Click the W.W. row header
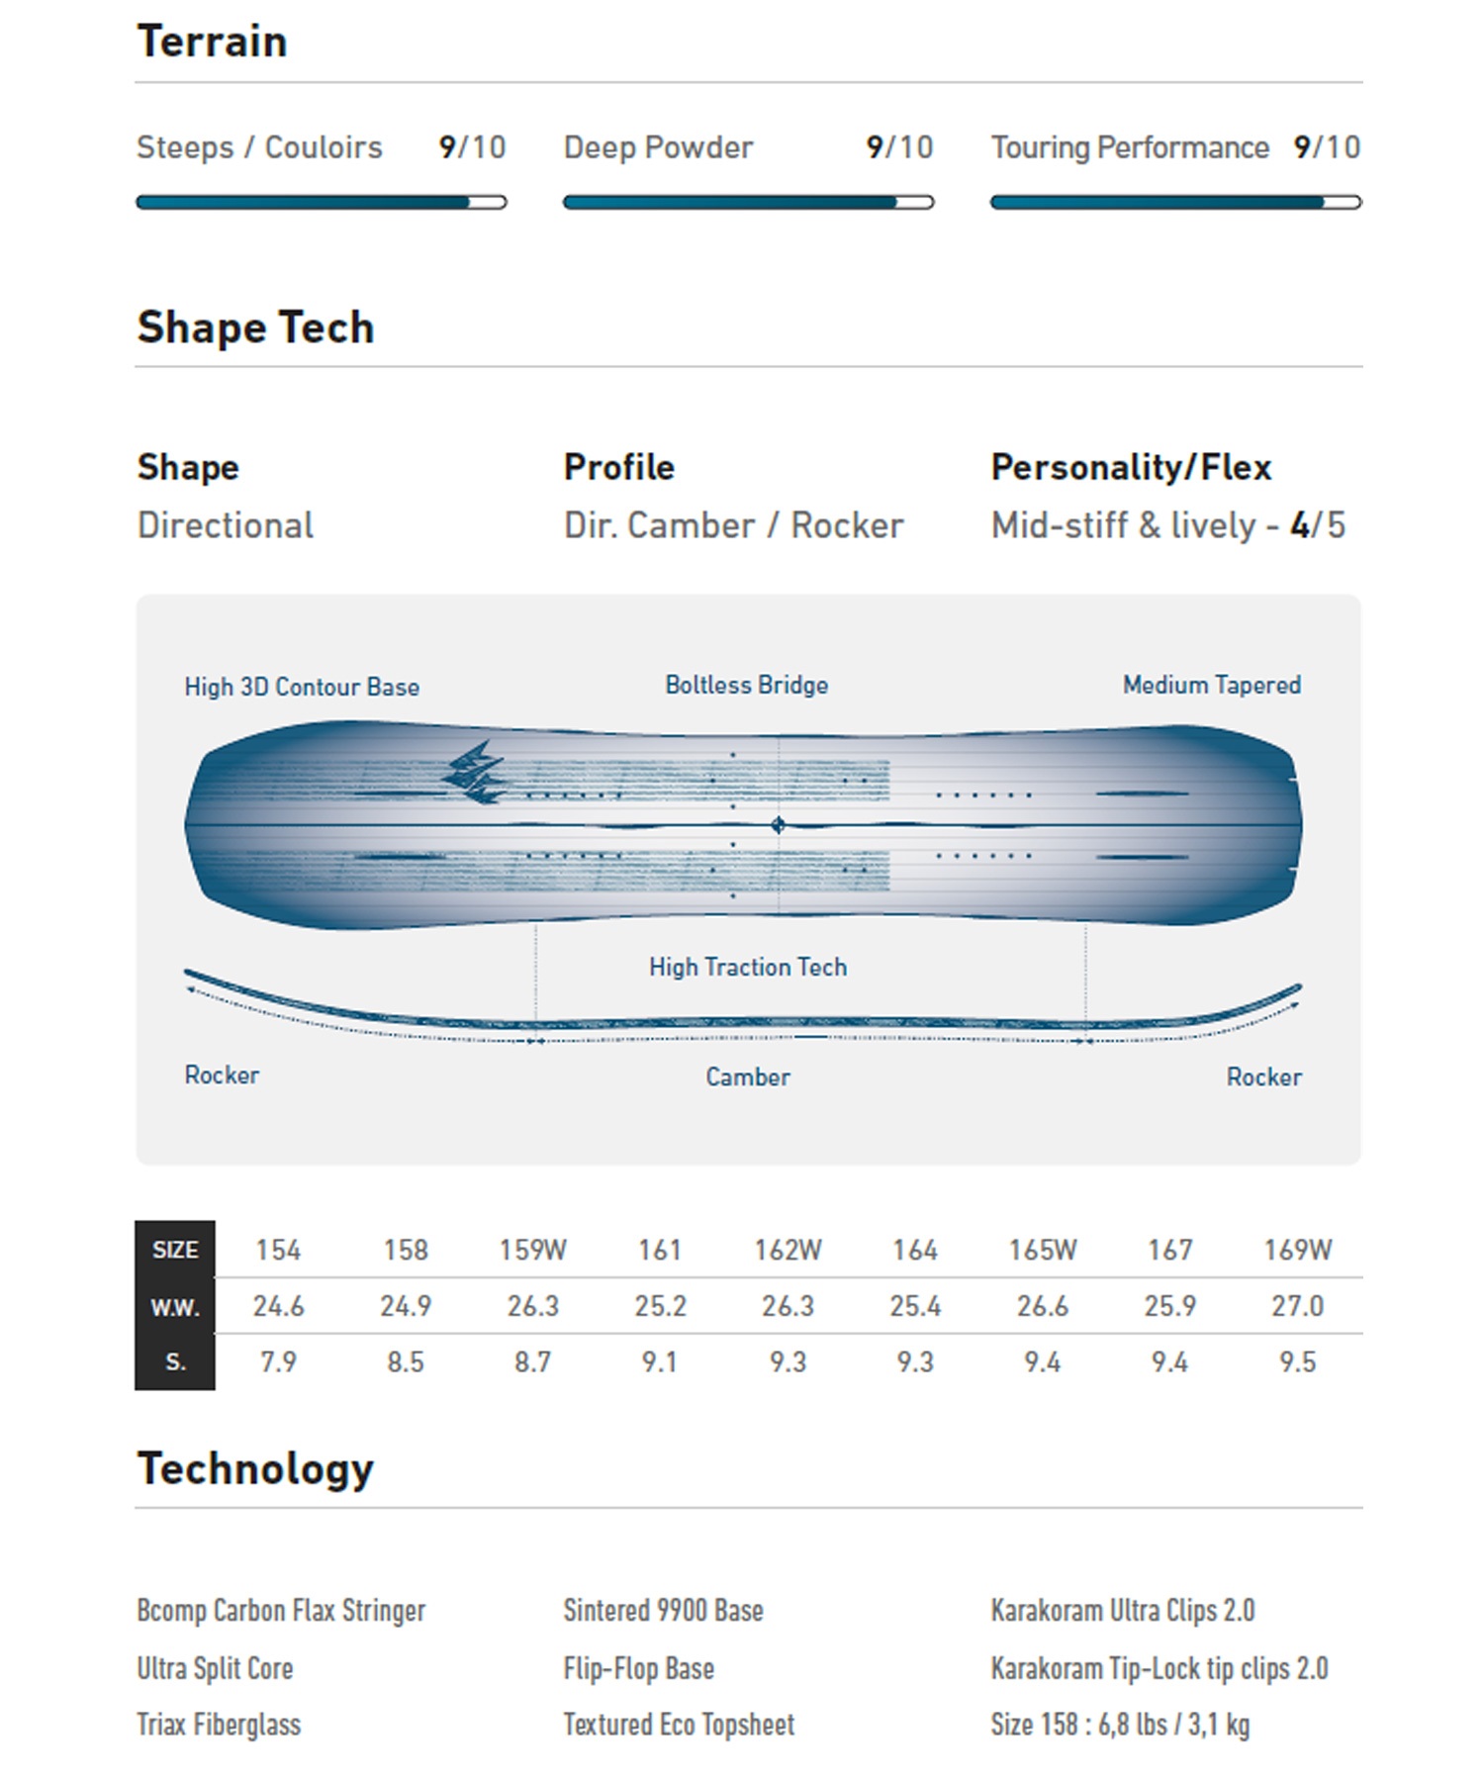Screen dimensions: 1484x1781 point(175,1306)
